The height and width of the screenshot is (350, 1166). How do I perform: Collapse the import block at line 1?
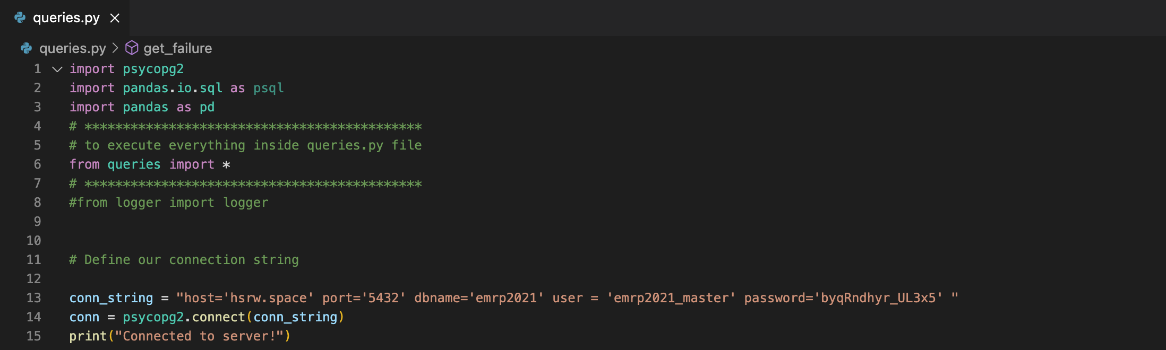(57, 69)
